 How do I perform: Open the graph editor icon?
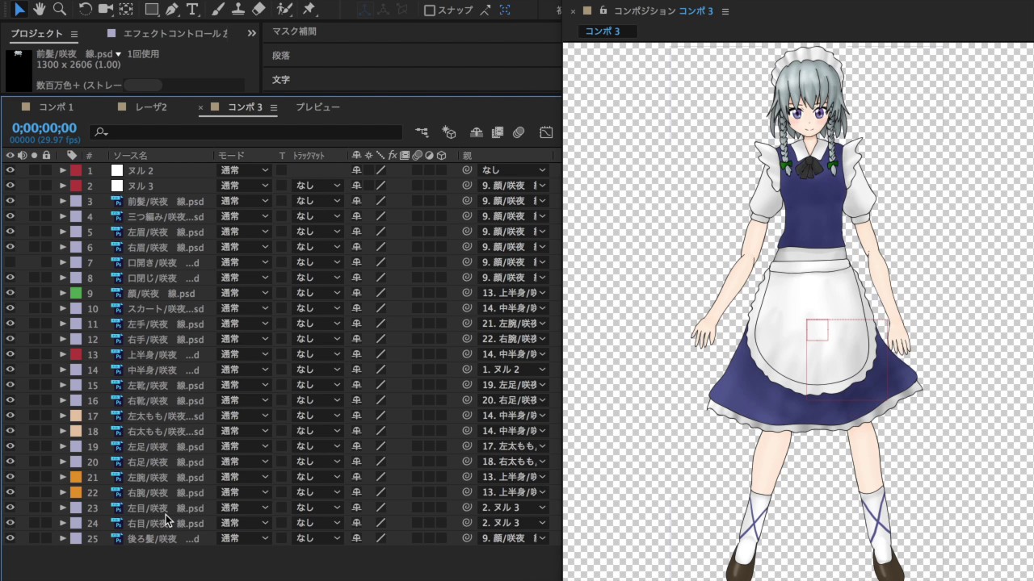546,132
